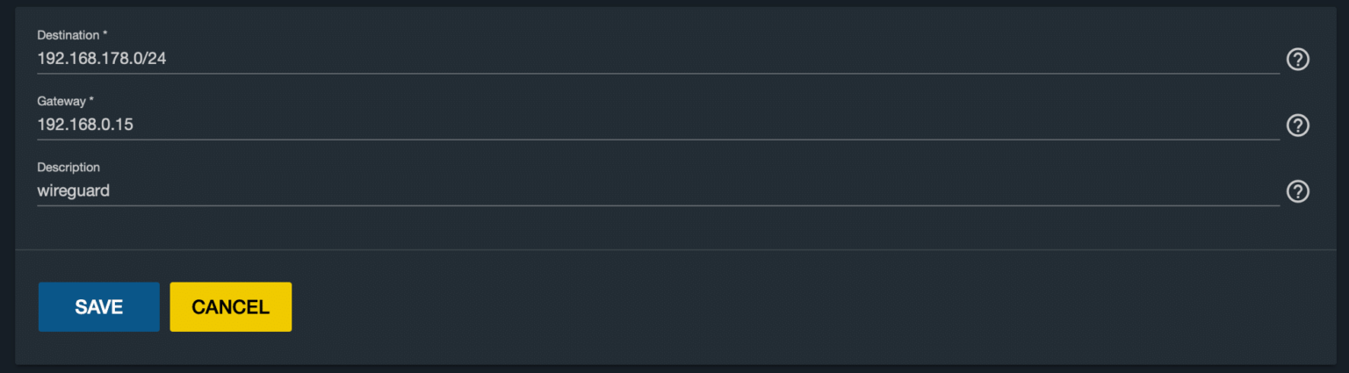The width and height of the screenshot is (1349, 373).
Task: Click the question mark beside 192.168.0.15
Action: tap(1297, 126)
